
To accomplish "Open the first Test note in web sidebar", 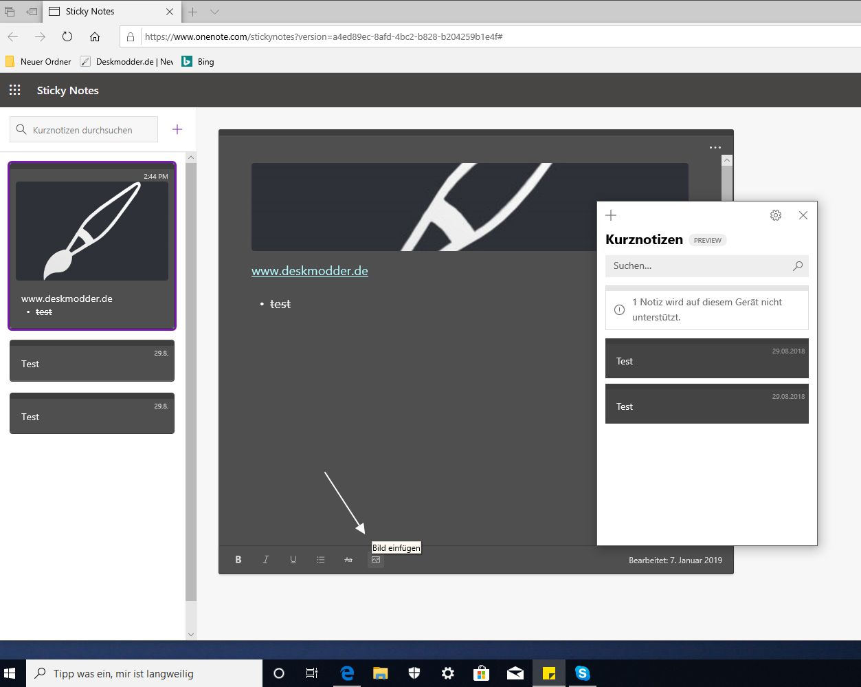I will click(92, 360).
